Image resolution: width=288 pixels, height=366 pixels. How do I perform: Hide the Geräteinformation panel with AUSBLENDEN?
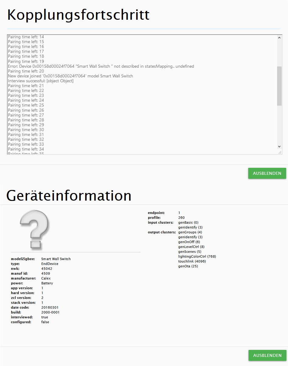267,355
